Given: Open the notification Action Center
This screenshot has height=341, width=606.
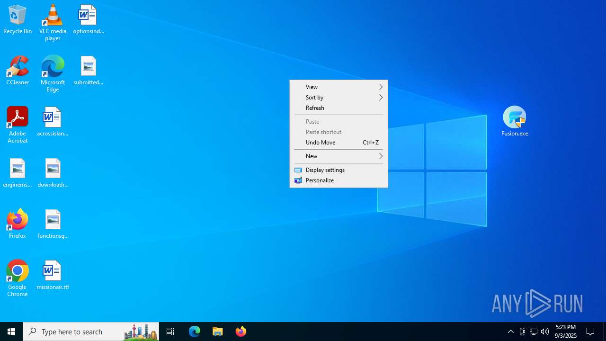Looking at the screenshot, I should pos(591,332).
